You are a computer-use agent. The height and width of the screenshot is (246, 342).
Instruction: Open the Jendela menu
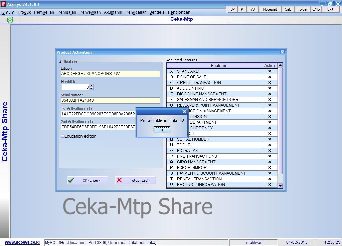(157, 12)
